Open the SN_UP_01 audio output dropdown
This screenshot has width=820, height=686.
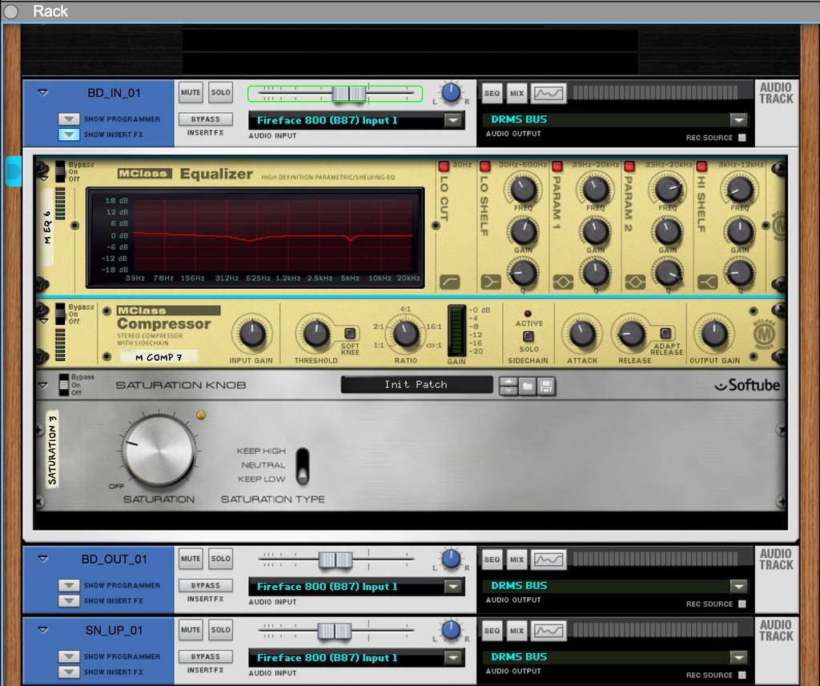point(738,658)
